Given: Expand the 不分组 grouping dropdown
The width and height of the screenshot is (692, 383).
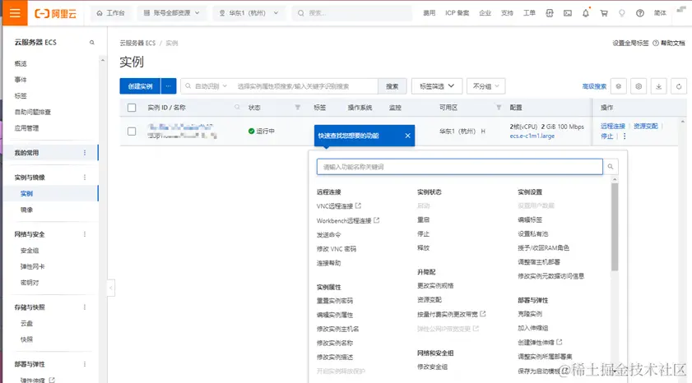Looking at the screenshot, I should 486,86.
